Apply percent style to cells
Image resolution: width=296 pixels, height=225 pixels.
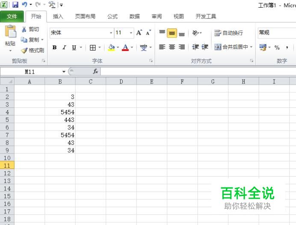point(277,47)
